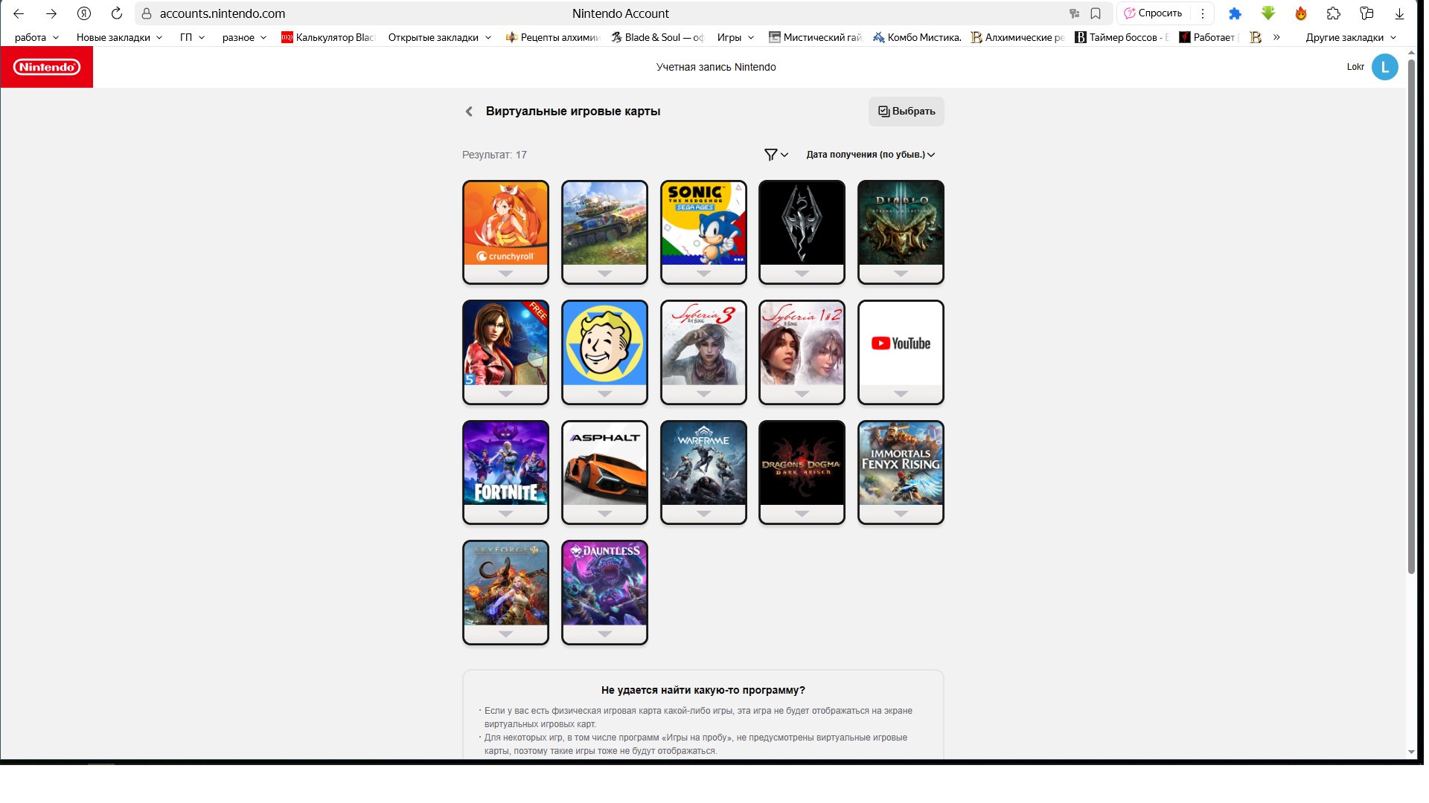
Task: Open Другие закладки folder
Action: point(1351,37)
